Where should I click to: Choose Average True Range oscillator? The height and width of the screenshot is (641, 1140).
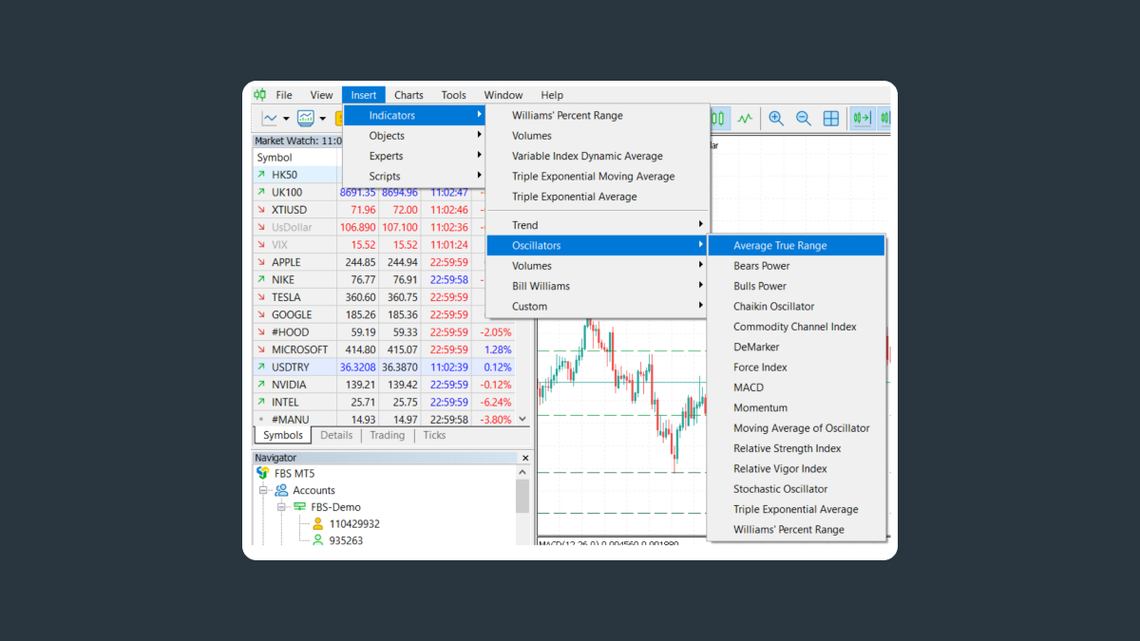click(x=796, y=246)
